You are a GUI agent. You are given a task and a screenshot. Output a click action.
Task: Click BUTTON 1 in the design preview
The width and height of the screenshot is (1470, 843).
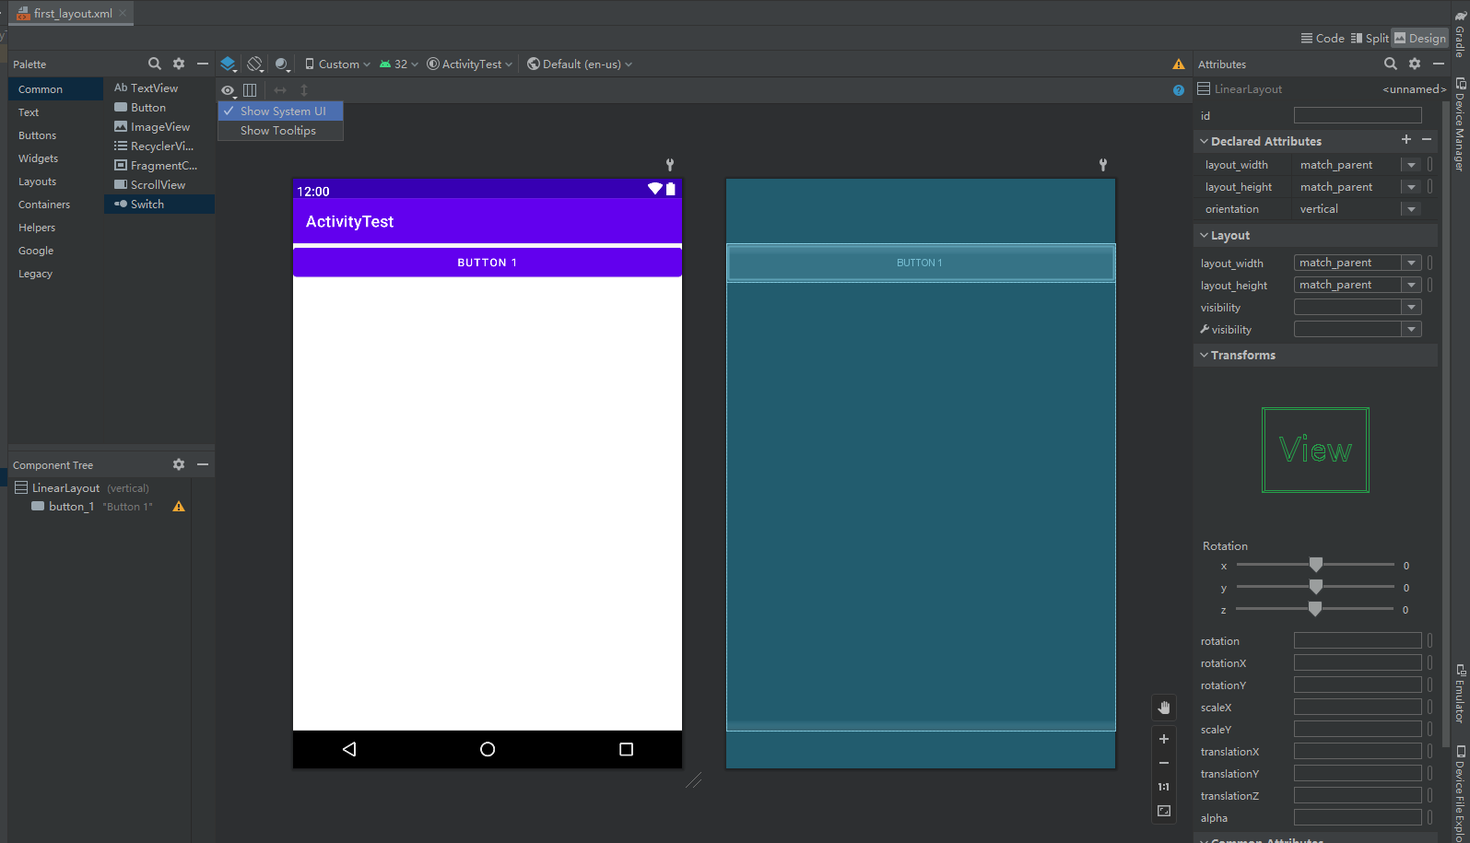tap(488, 263)
